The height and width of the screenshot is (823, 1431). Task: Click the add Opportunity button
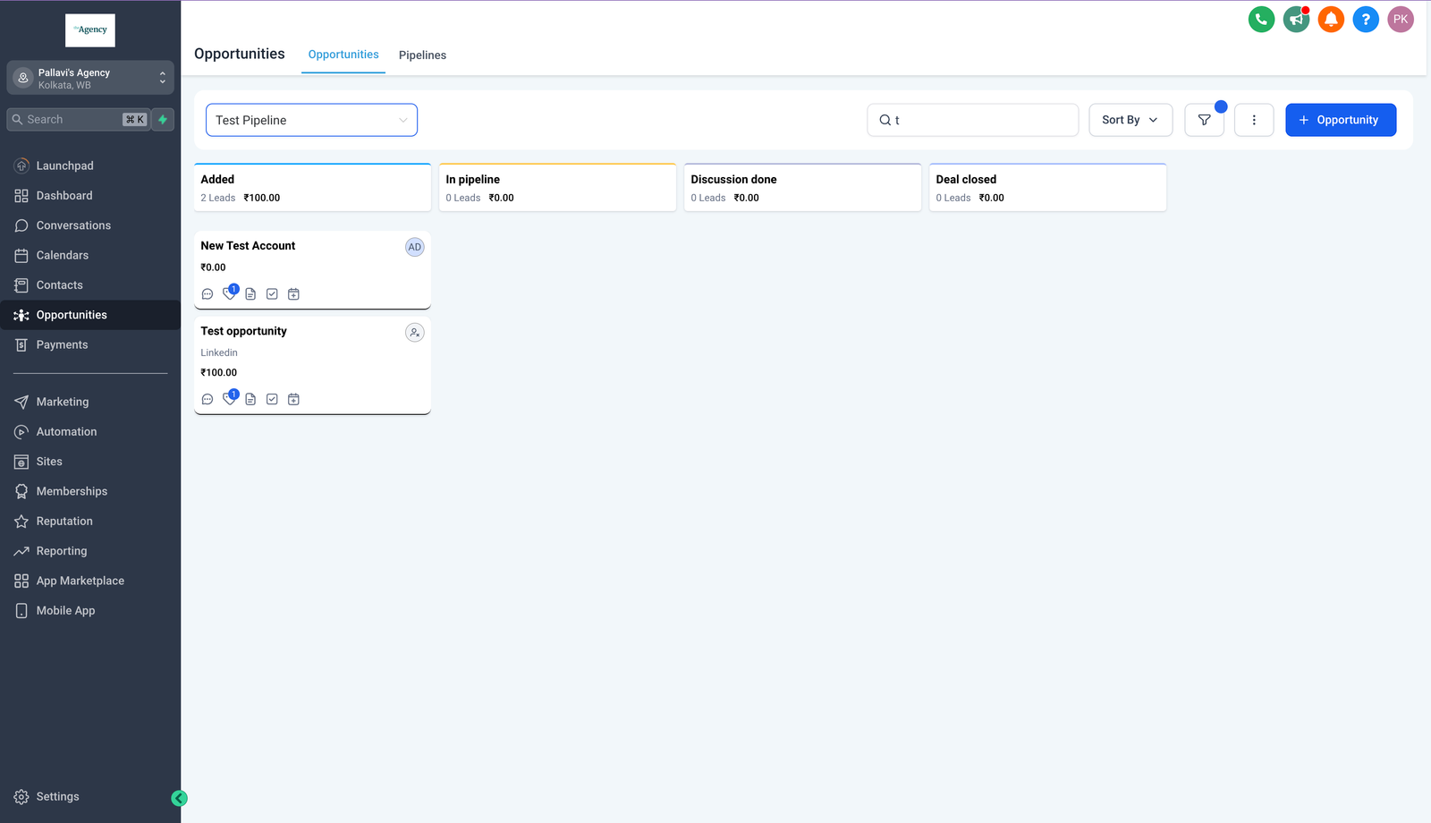click(1340, 120)
